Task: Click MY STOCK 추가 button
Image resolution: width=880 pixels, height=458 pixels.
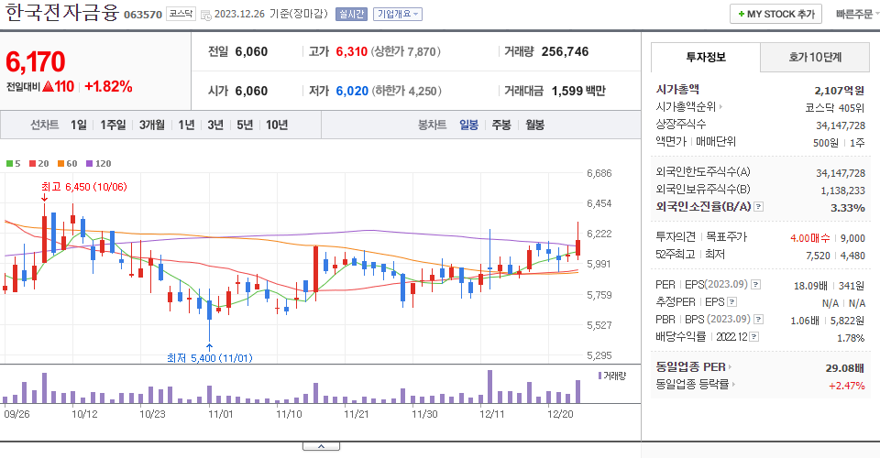Action: pos(775,14)
